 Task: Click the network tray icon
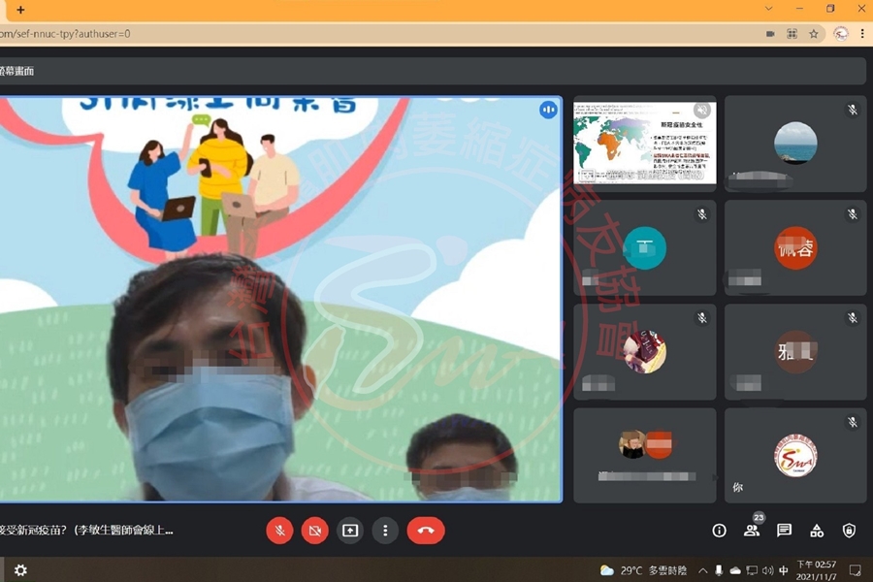(752, 570)
